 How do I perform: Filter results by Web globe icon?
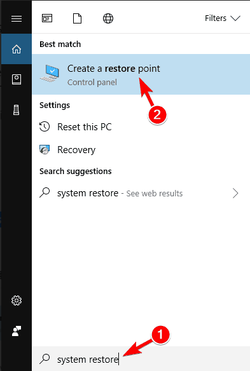[x=108, y=18]
